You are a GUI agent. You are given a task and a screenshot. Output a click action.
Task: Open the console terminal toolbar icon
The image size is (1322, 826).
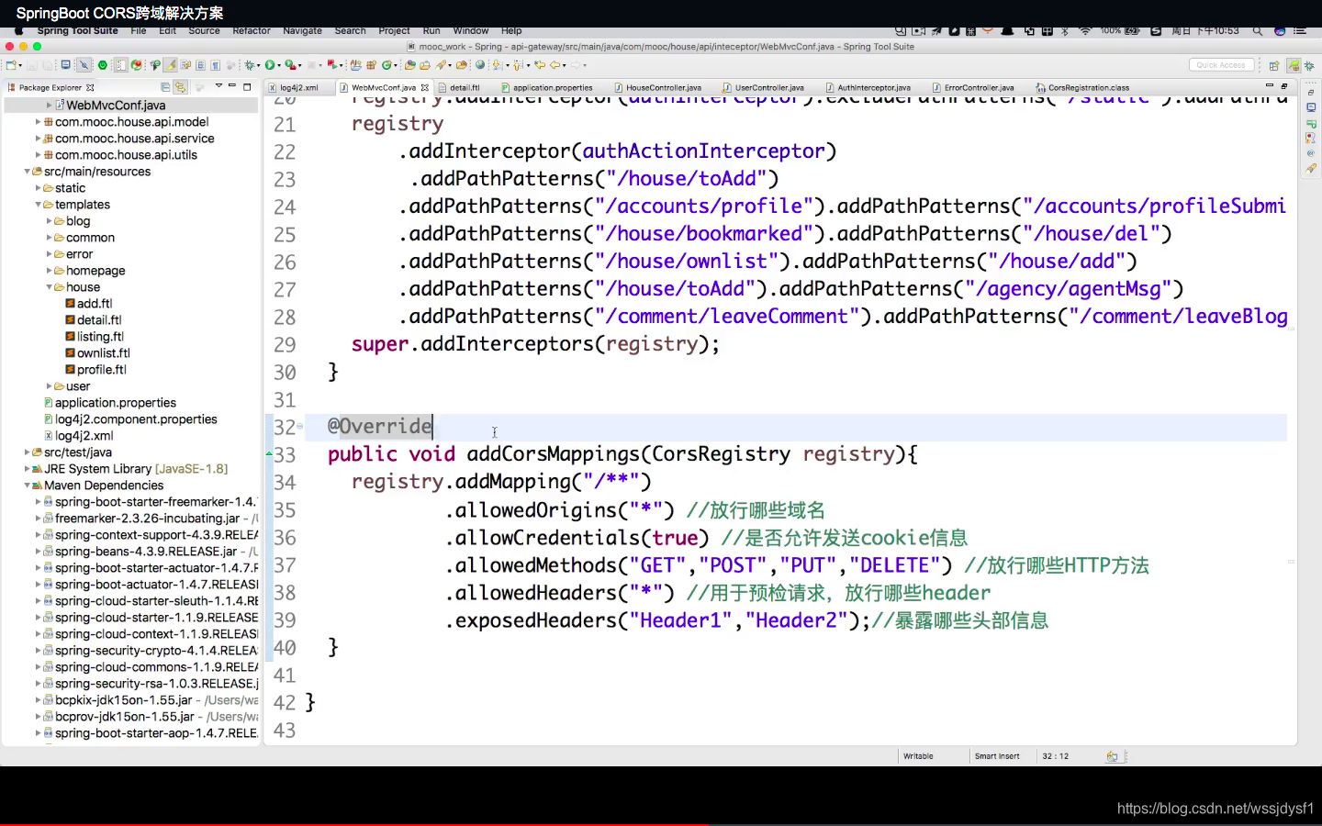click(65, 65)
